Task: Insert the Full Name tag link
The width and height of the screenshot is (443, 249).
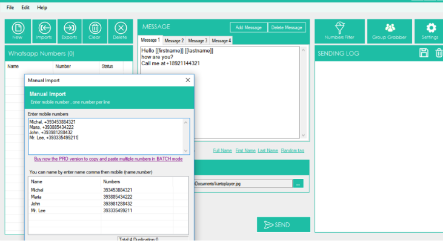Action: click(x=222, y=150)
